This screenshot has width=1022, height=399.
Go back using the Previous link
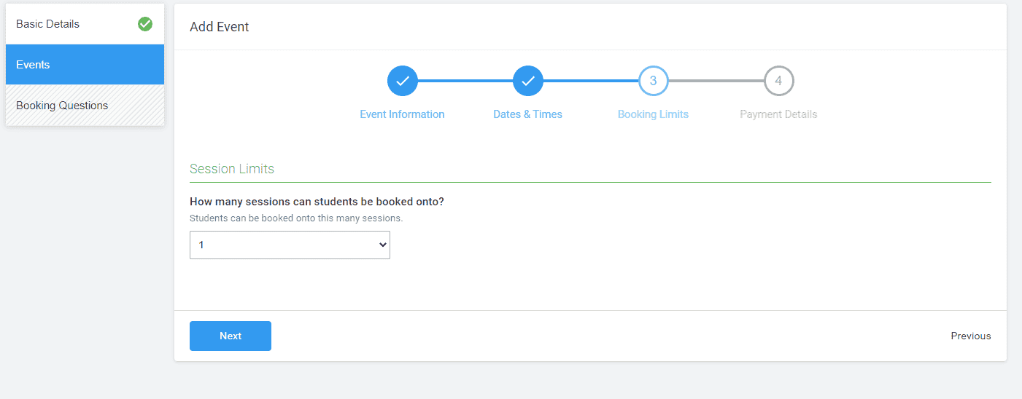970,336
